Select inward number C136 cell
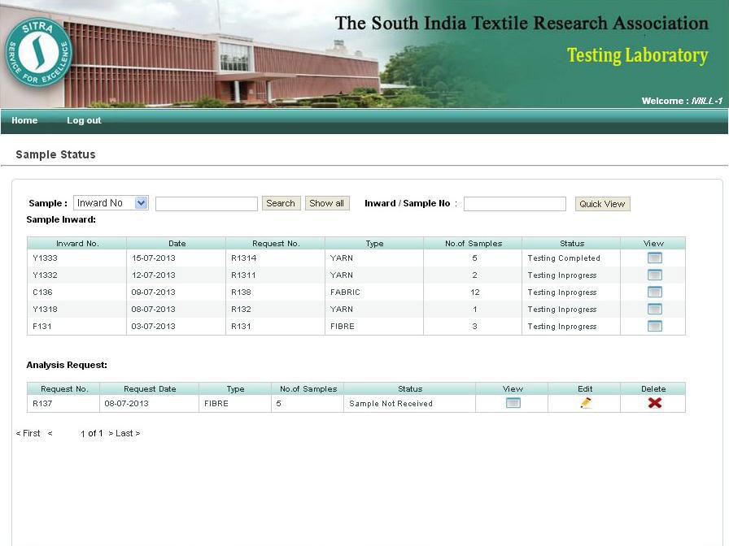 pyautogui.click(x=76, y=292)
